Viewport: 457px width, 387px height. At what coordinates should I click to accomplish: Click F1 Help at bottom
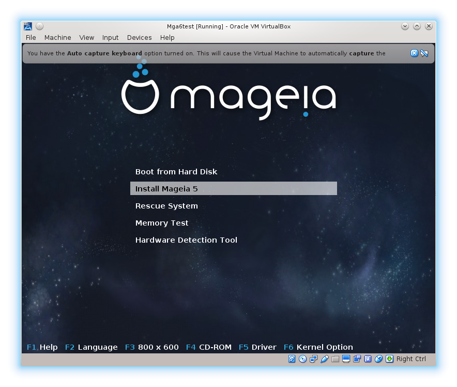click(x=42, y=347)
